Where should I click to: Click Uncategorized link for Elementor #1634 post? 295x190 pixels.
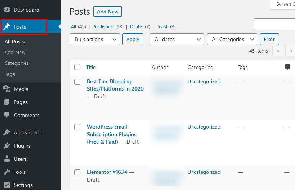204,172
